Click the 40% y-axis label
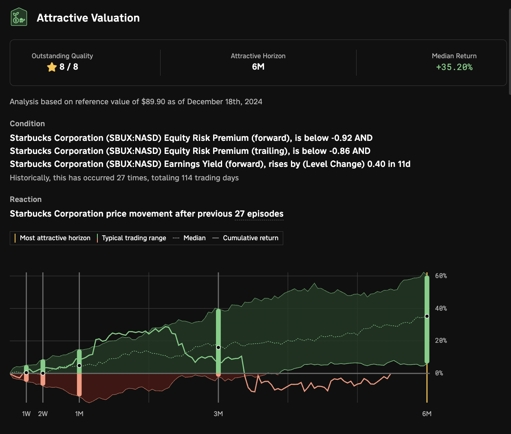Image resolution: width=511 pixels, height=434 pixels. (x=441, y=309)
